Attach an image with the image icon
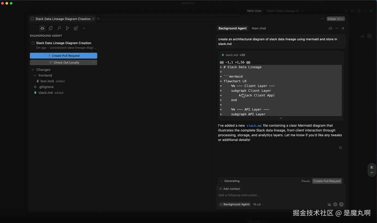This screenshot has height=223, width=377. pos(329,204)
